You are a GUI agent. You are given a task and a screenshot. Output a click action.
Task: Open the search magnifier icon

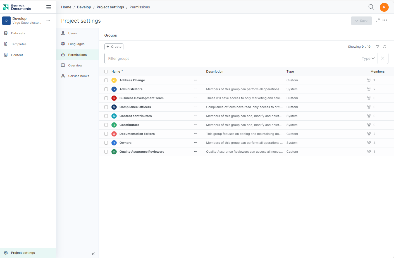(x=371, y=7)
